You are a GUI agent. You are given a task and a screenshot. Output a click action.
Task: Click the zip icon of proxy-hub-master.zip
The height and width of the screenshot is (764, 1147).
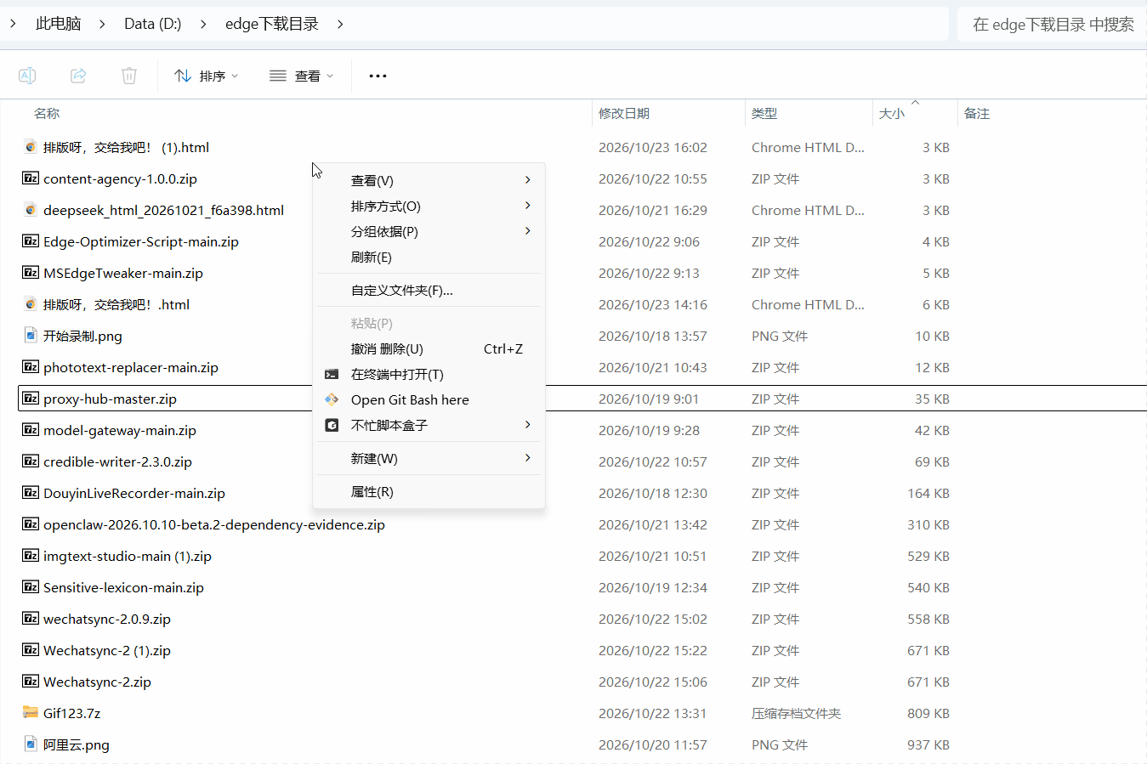(x=31, y=399)
